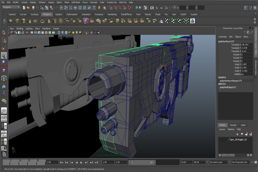Create a polygon plane from shelf
Viewport: 258px width, 172px height.
[x=36, y=21]
